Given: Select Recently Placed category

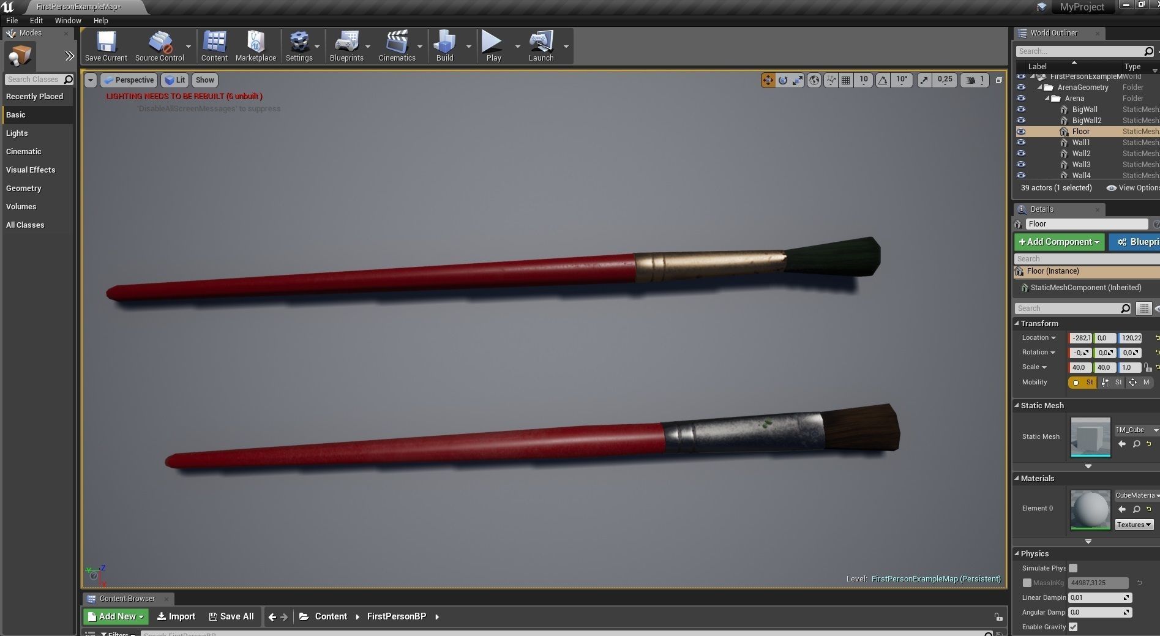Looking at the screenshot, I should [x=34, y=97].
